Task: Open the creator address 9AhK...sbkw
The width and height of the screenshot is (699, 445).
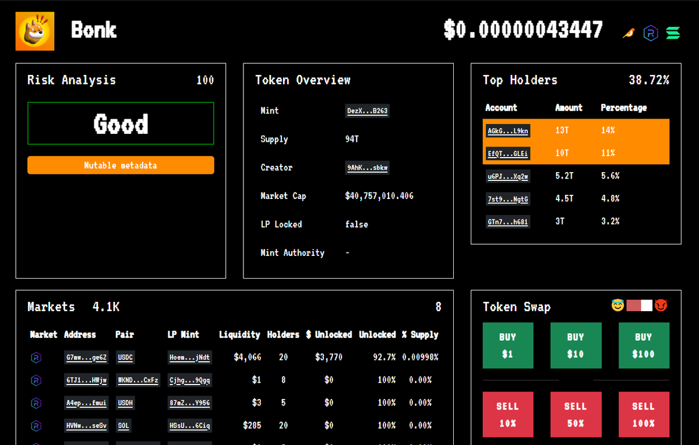Action: [x=367, y=168]
